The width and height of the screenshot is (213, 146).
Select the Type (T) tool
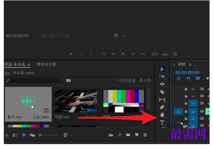coord(162,122)
